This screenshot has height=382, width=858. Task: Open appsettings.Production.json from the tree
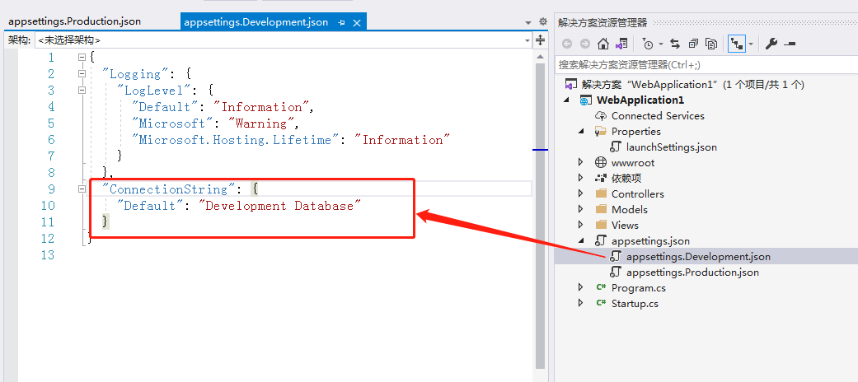[x=692, y=273]
